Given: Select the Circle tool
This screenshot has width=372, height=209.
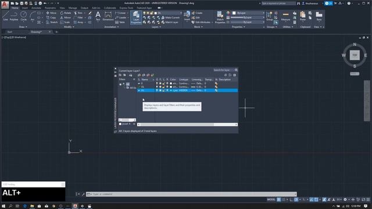Looking at the screenshot, I should (23, 16).
